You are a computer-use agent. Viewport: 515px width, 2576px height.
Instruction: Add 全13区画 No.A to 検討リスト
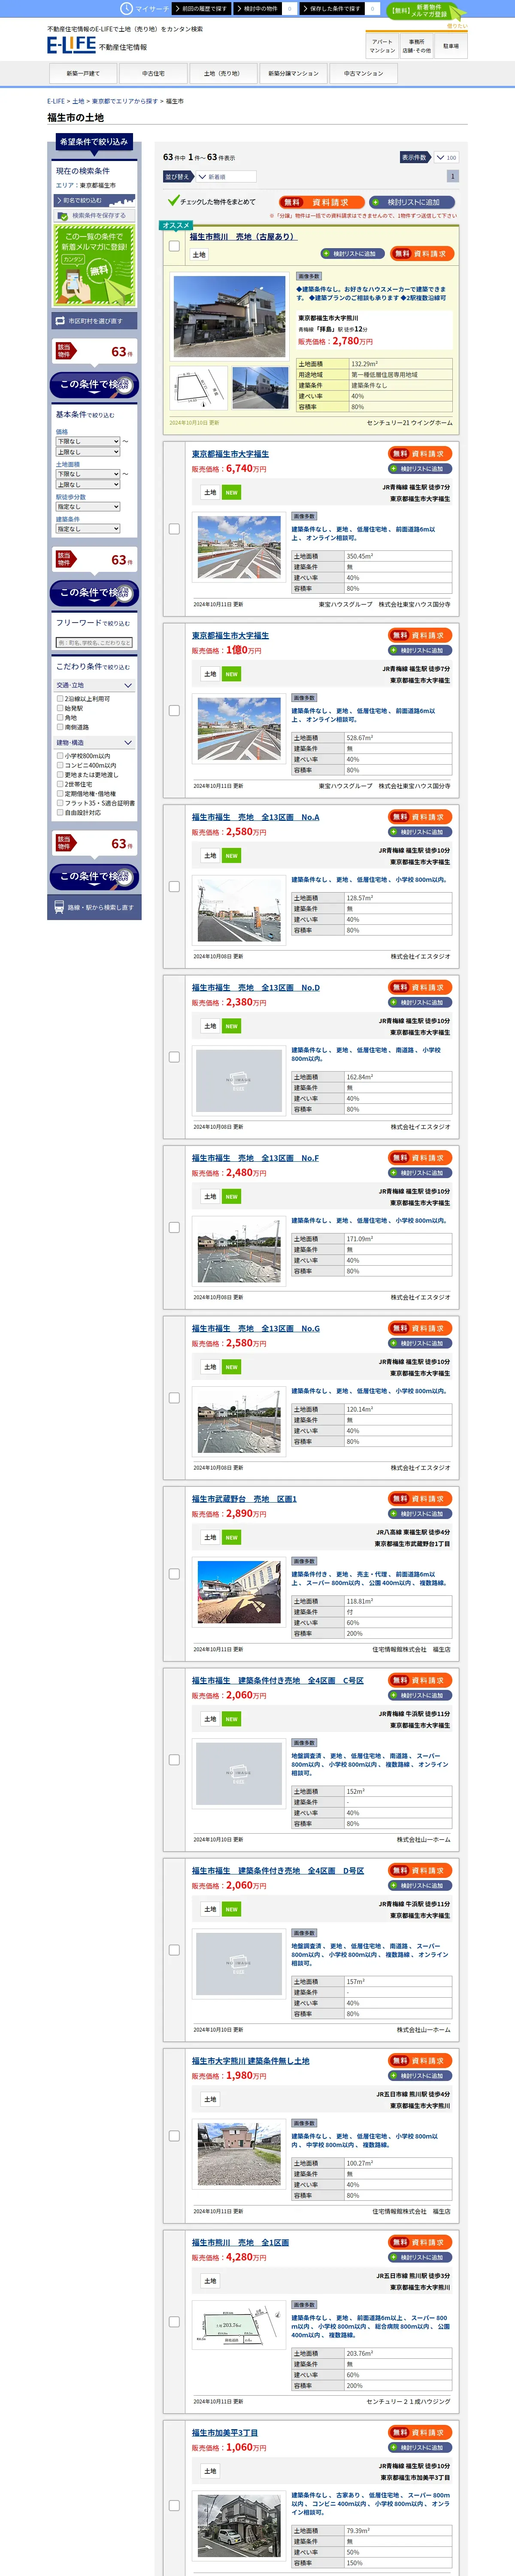click(420, 832)
